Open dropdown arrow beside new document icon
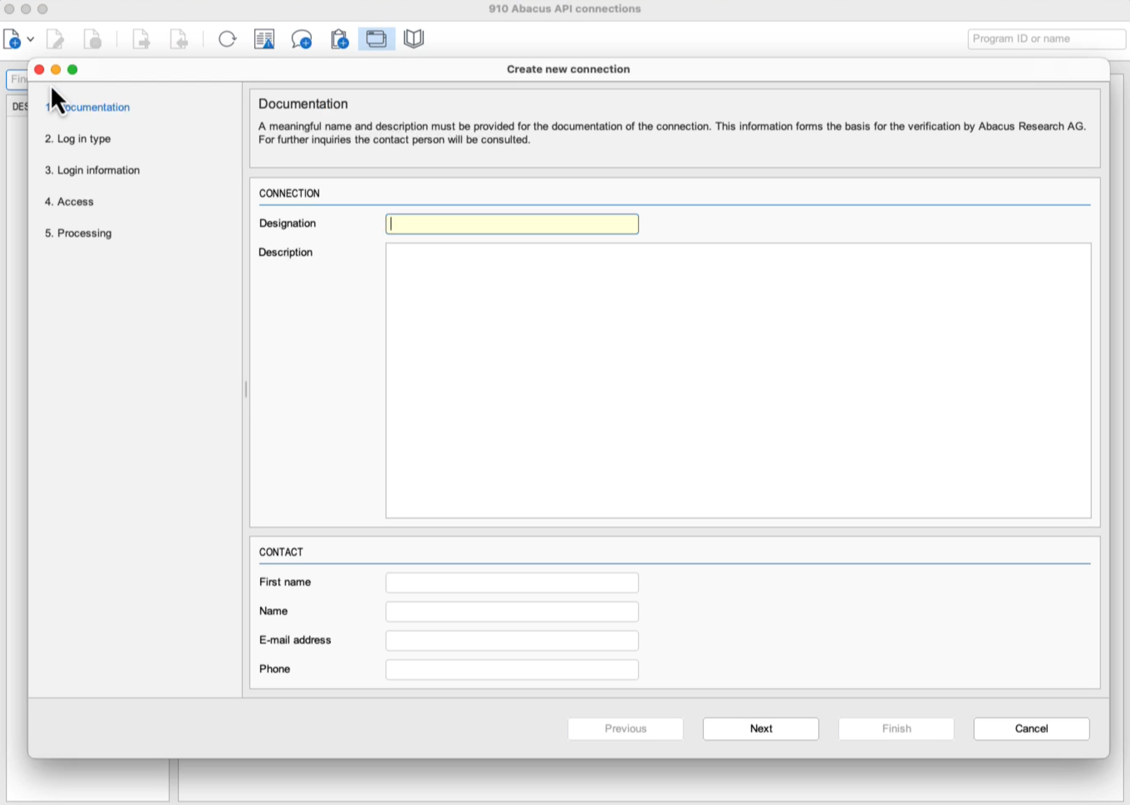 point(30,39)
